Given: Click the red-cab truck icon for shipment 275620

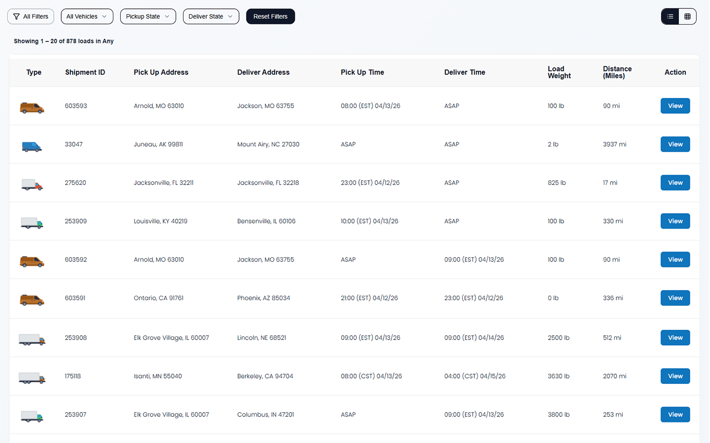Looking at the screenshot, I should (32, 184).
